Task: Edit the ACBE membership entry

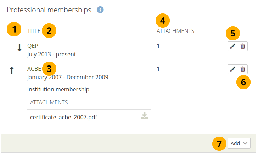Action: click(x=232, y=69)
